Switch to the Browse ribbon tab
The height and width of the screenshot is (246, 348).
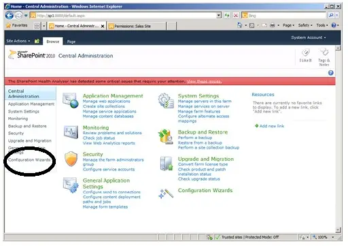pyautogui.click(x=52, y=42)
